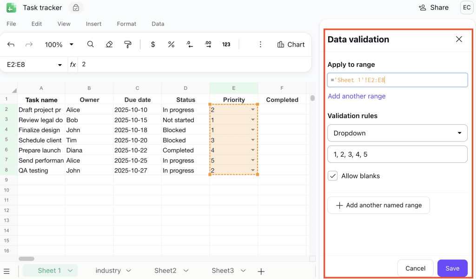Insert a chart
This screenshot has width=476, height=279.
coord(291,44)
